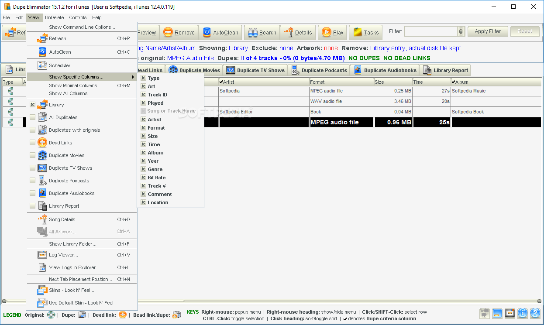Click the View Logs in Explorer icon
Screen dimensions: 544x325
tap(42, 267)
